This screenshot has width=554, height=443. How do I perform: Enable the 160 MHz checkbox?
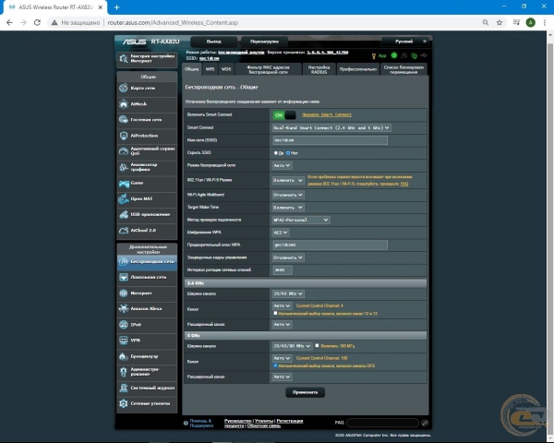[x=317, y=346]
